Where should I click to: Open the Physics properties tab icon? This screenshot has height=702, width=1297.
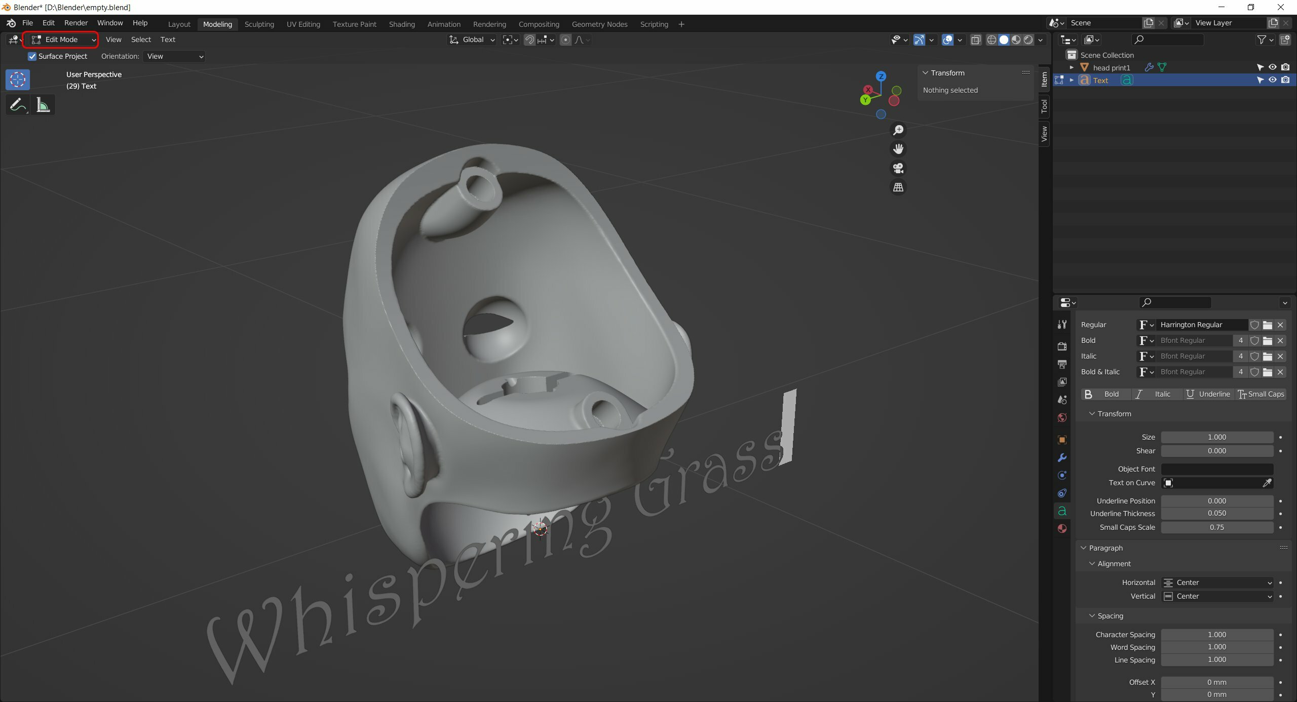coord(1062,475)
